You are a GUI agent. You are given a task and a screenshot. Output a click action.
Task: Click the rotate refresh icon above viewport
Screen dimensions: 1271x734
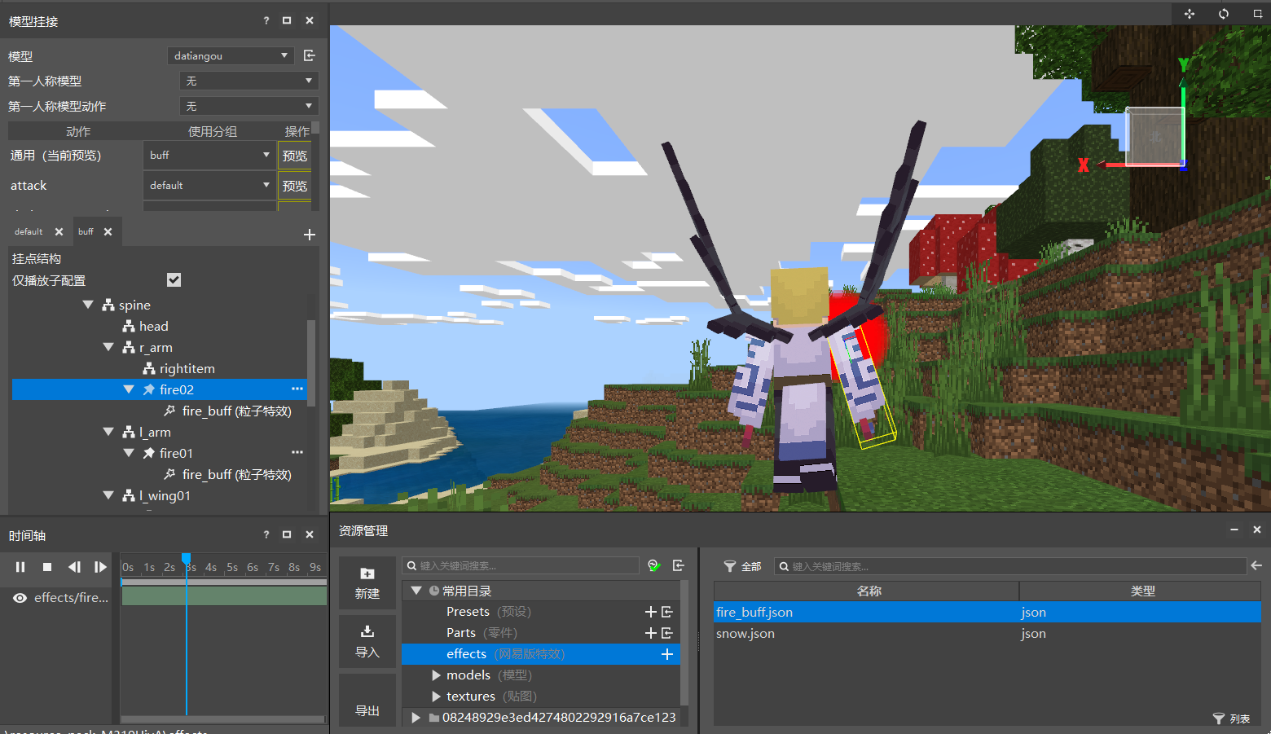pyautogui.click(x=1224, y=14)
